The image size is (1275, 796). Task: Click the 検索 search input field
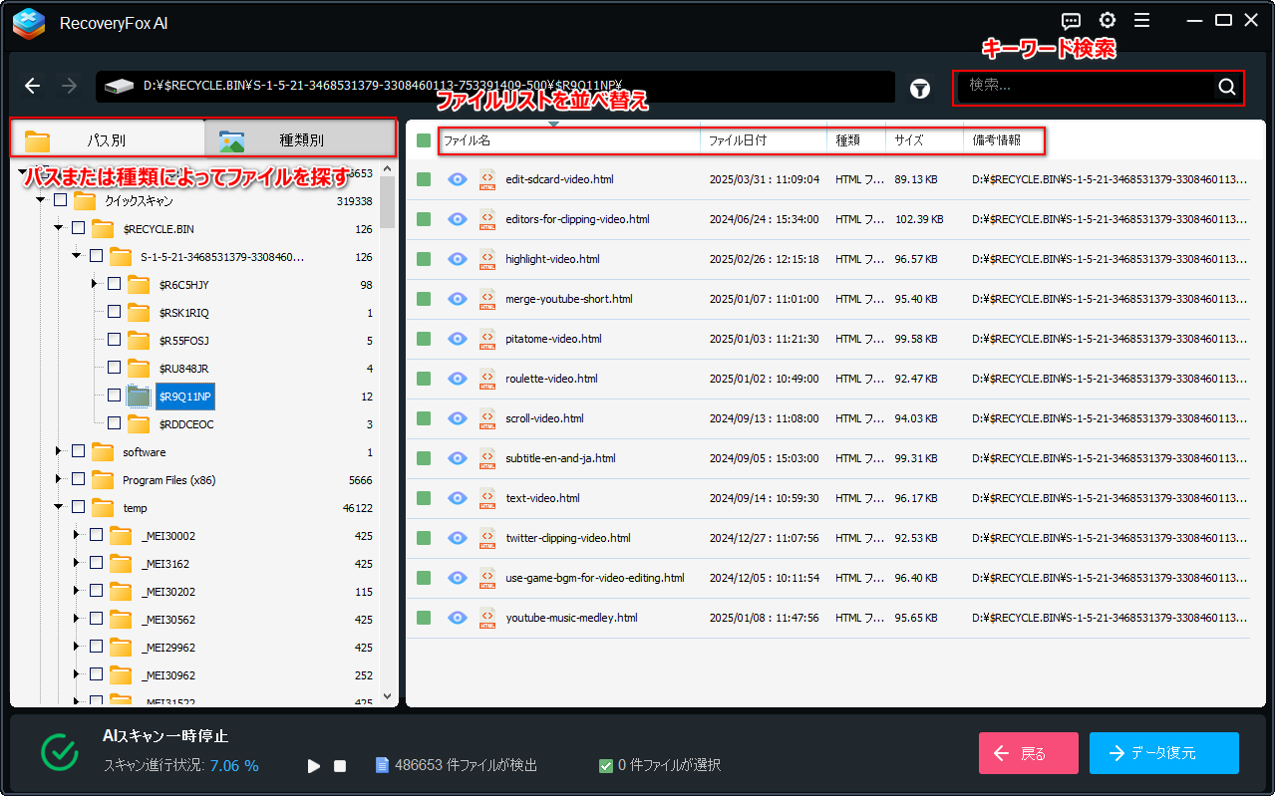[1087, 87]
